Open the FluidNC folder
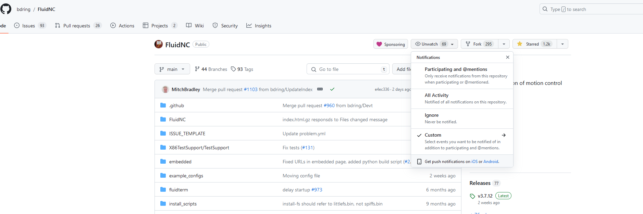 coord(177,119)
